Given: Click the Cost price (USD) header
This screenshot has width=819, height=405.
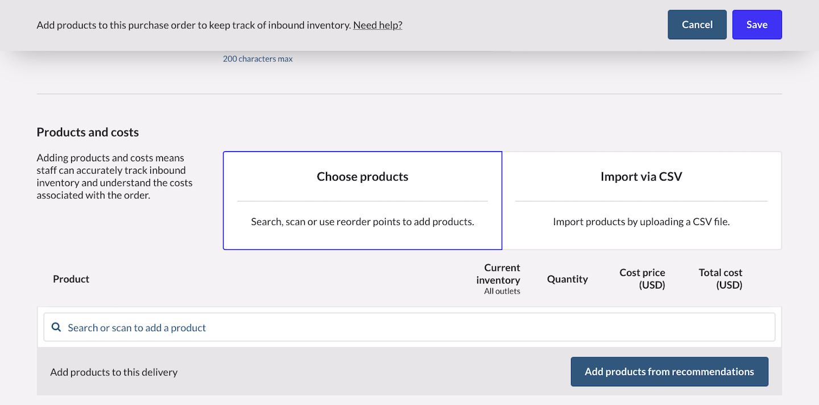Looking at the screenshot, I should tap(642, 279).
